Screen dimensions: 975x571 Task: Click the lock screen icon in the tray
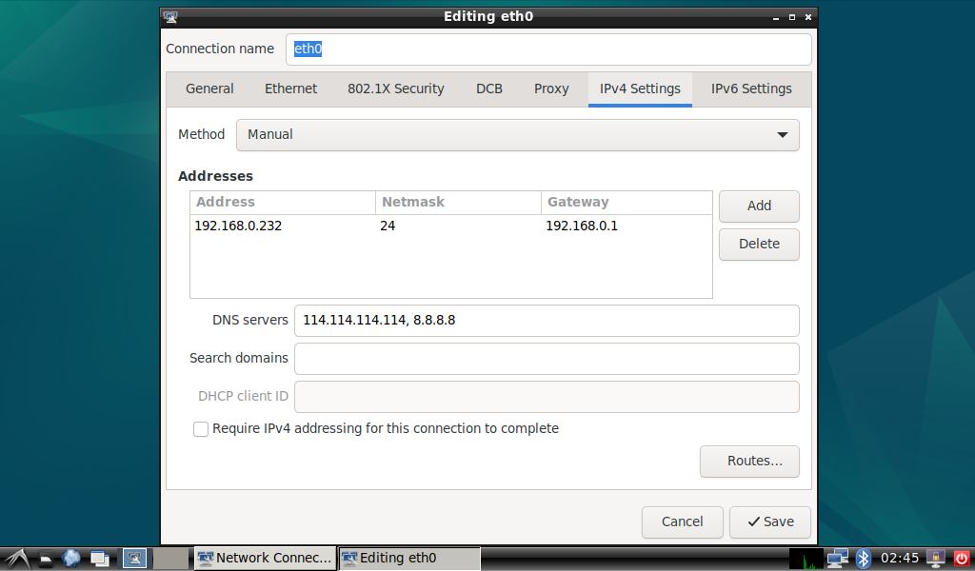936,559
